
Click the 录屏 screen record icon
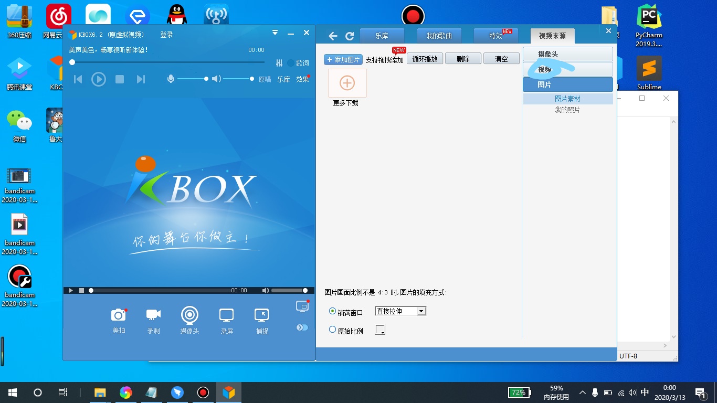226,315
